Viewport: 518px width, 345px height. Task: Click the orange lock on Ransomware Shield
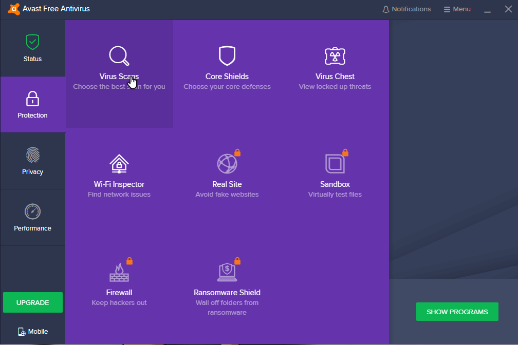click(x=237, y=261)
